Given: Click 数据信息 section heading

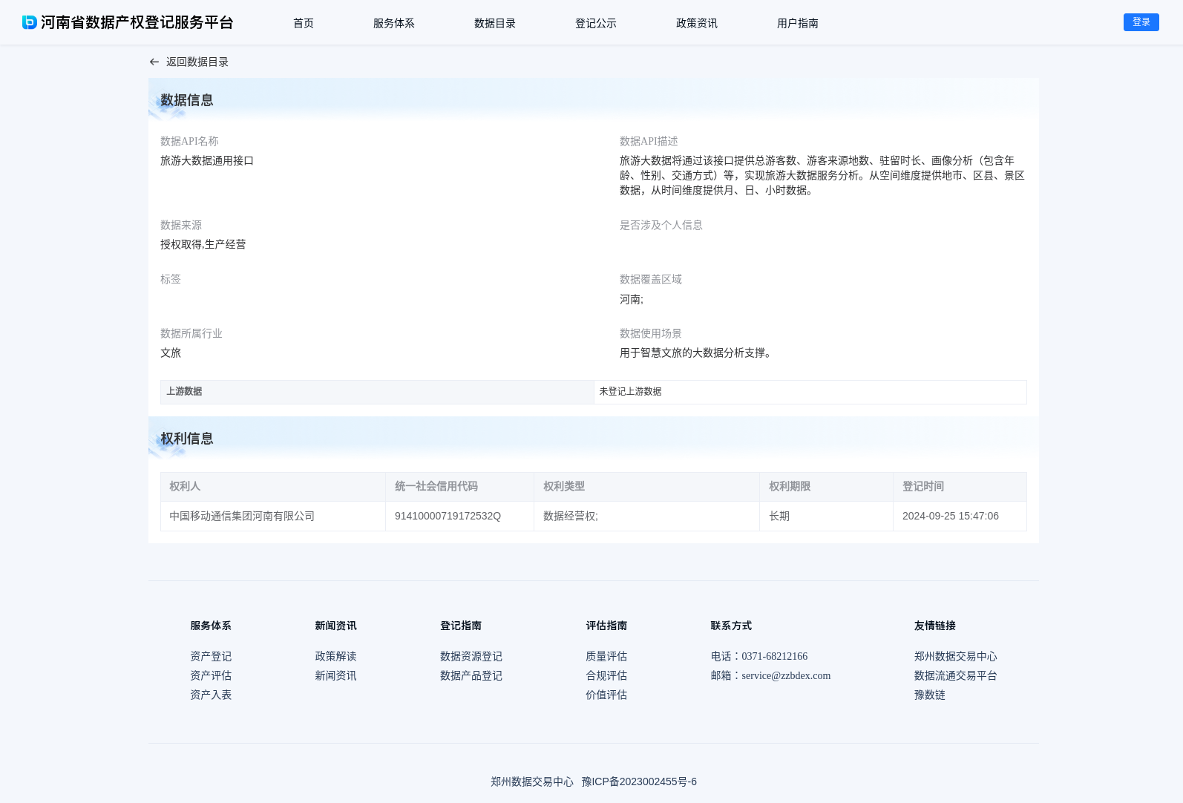Looking at the screenshot, I should click(187, 100).
